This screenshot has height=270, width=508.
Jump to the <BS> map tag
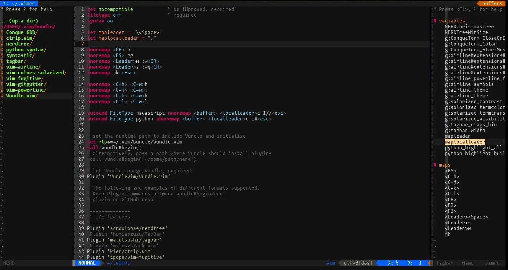[x=451, y=171]
